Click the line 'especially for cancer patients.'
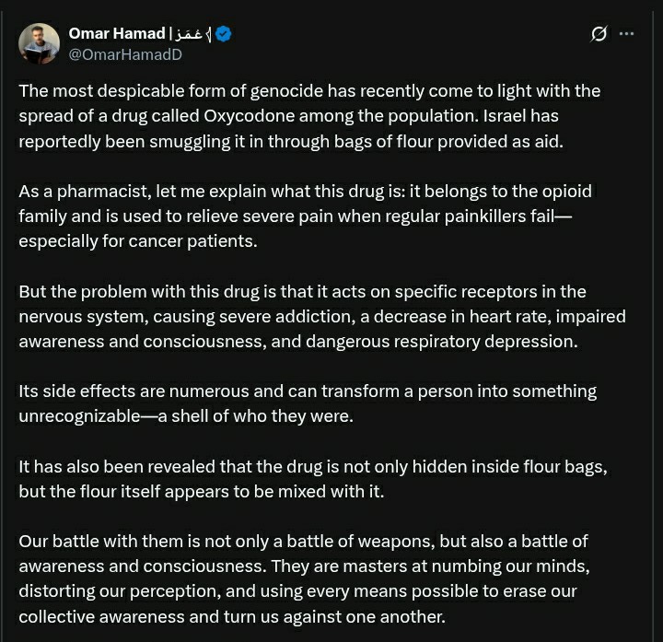 point(138,241)
